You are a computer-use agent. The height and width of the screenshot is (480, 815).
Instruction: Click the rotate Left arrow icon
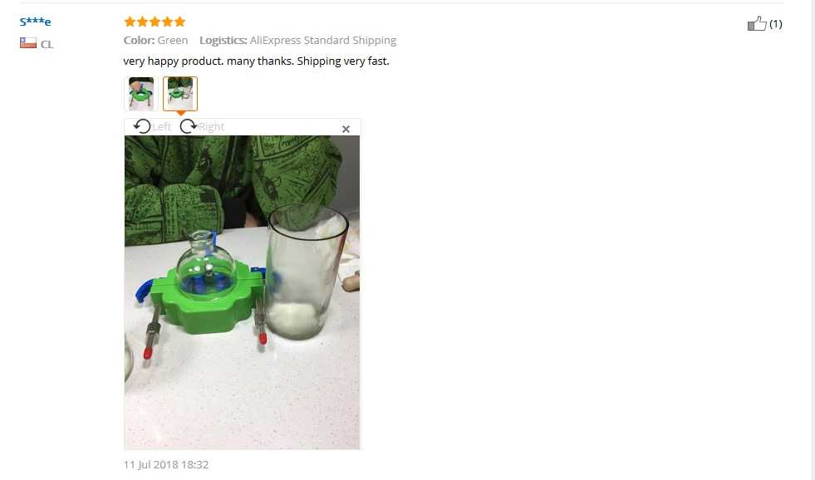(x=142, y=126)
